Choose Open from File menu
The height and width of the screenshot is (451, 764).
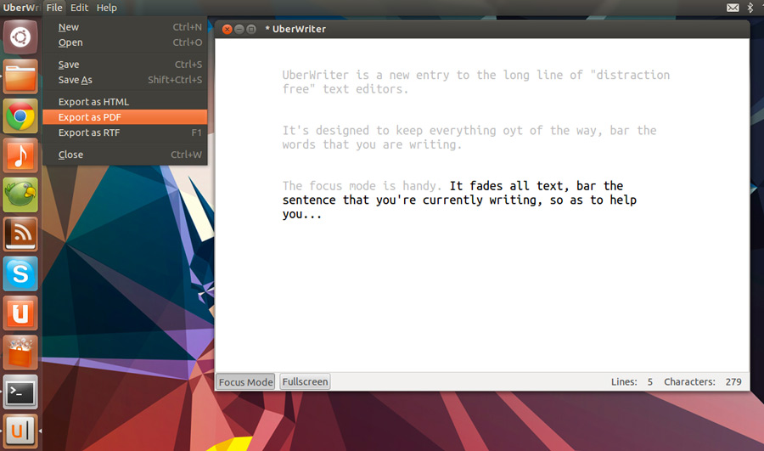click(125, 42)
